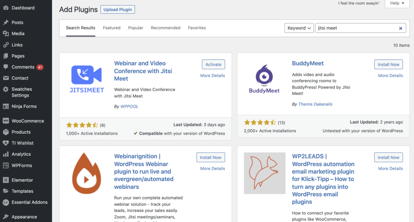
Task: Click the WooCommerce icon in sidebar
Action: click(6, 121)
